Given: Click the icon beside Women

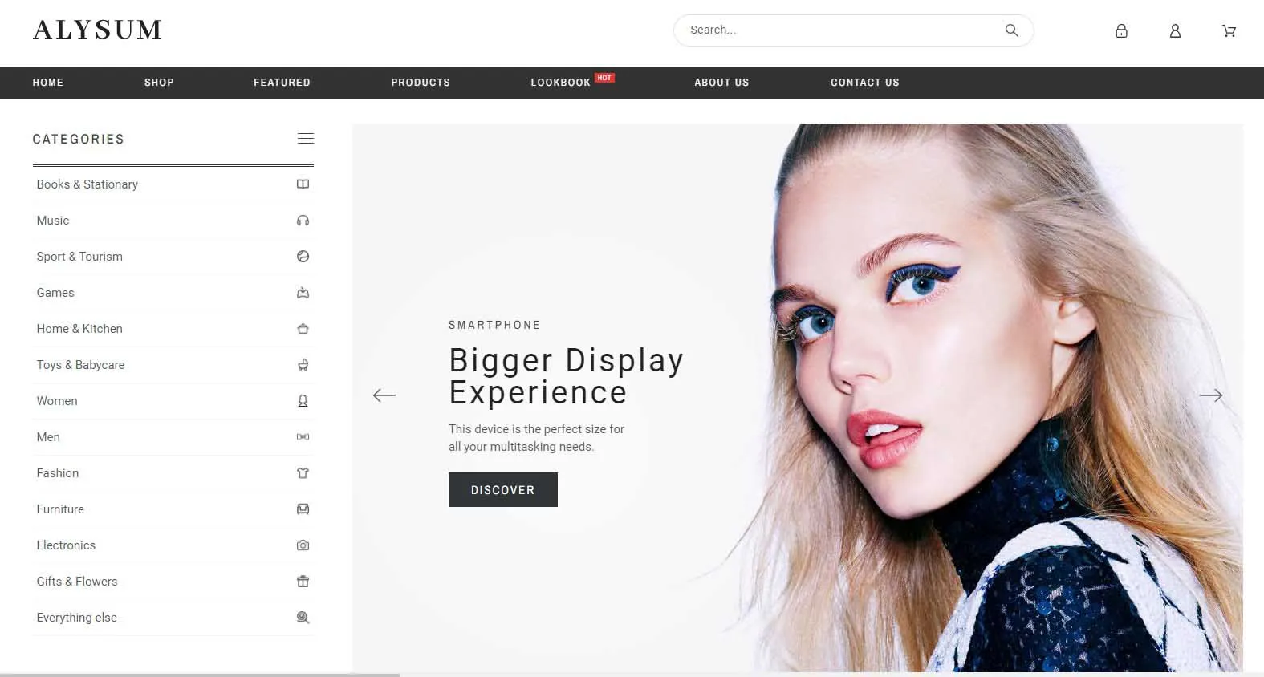Looking at the screenshot, I should 303,401.
